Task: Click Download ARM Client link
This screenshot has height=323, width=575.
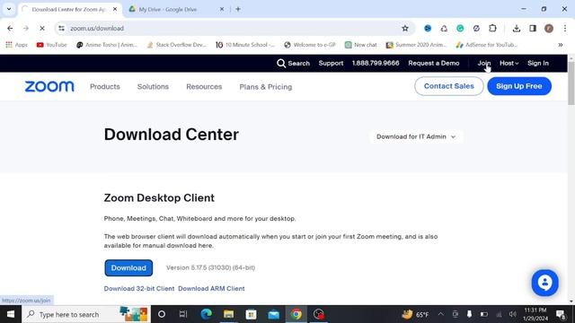Action: [x=211, y=289]
